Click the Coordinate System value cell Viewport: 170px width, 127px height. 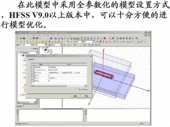point(67,70)
